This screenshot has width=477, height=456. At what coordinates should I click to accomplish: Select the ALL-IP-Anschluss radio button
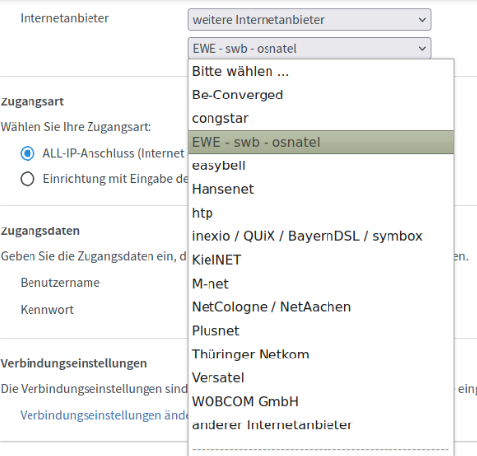coord(28,154)
